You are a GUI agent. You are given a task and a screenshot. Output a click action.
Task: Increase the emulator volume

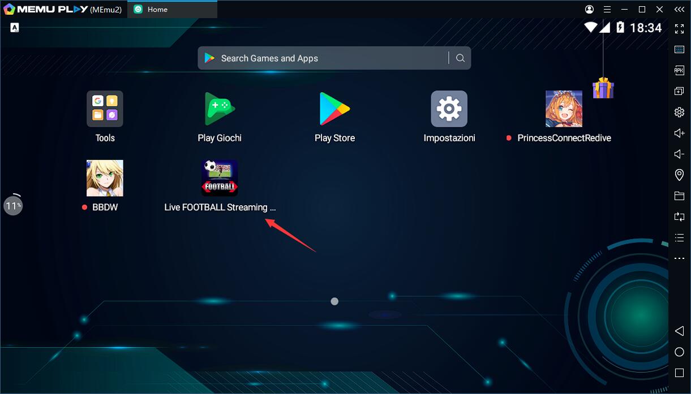pyautogui.click(x=679, y=133)
